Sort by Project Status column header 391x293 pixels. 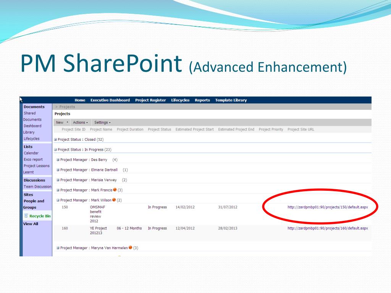pyautogui.click(x=159, y=129)
